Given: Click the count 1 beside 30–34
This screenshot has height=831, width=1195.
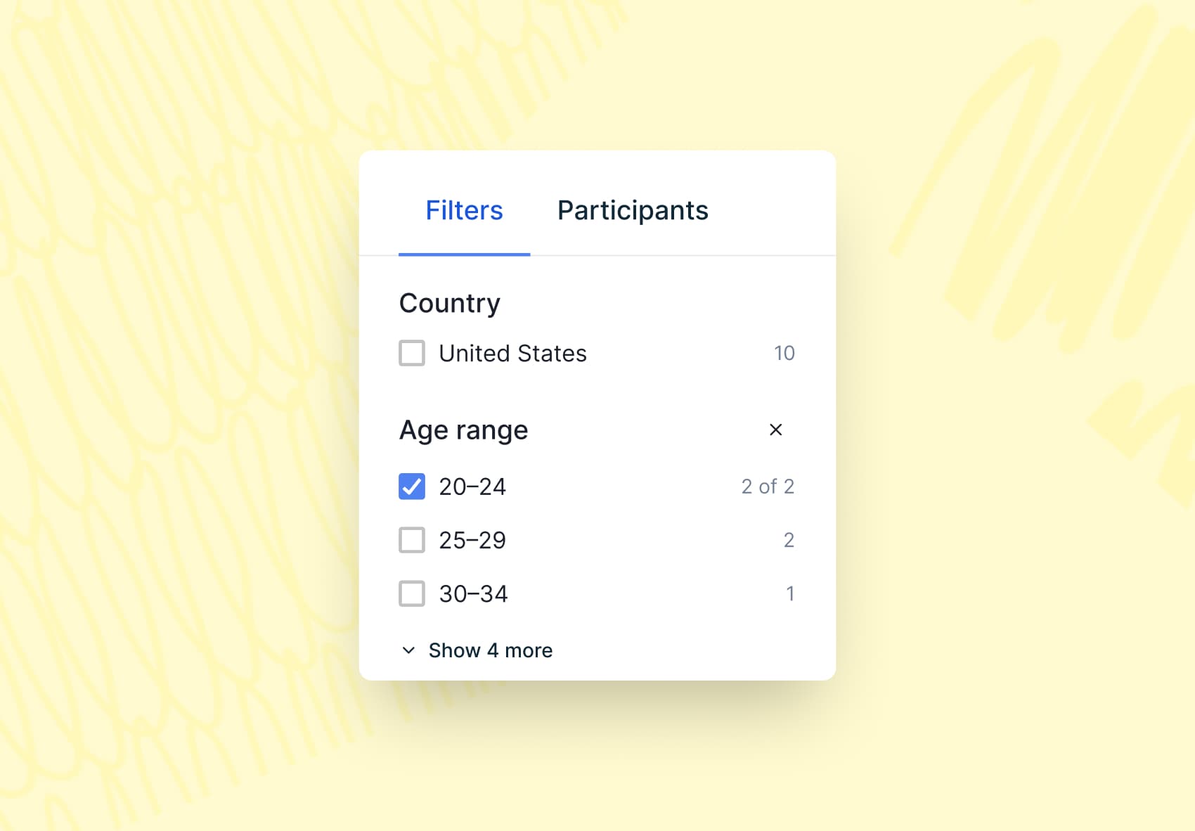Looking at the screenshot, I should pos(790,593).
